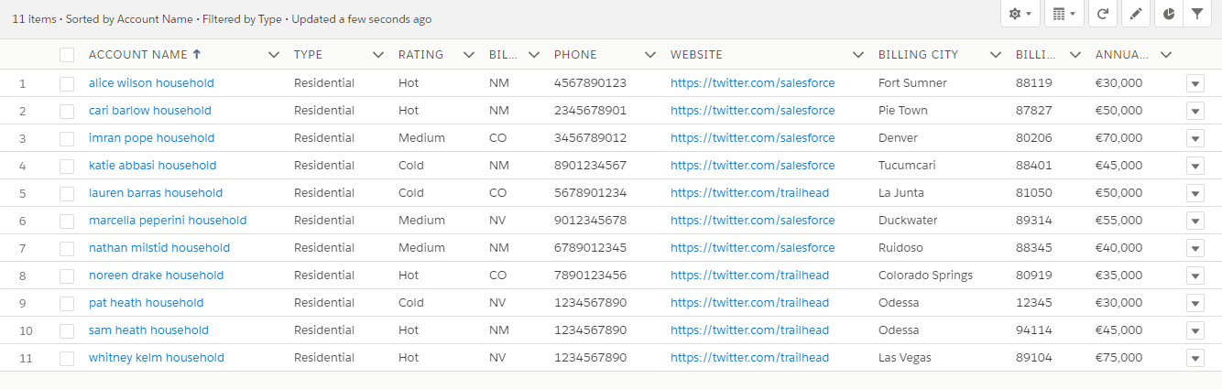Tick the select-all checkbox in header

point(67,55)
